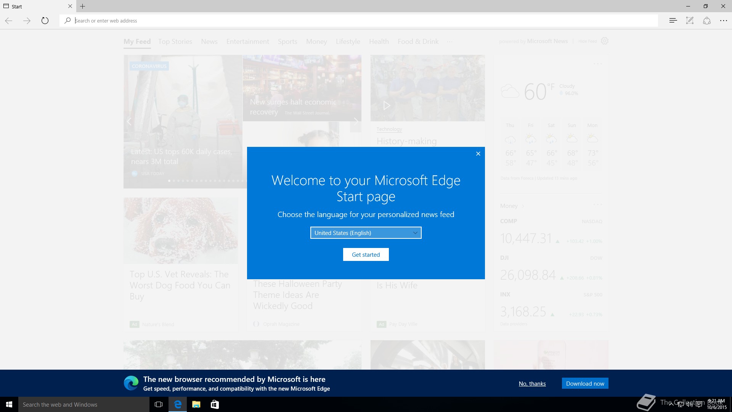
Task: Show previous carousel story arrow
Action: 129,122
